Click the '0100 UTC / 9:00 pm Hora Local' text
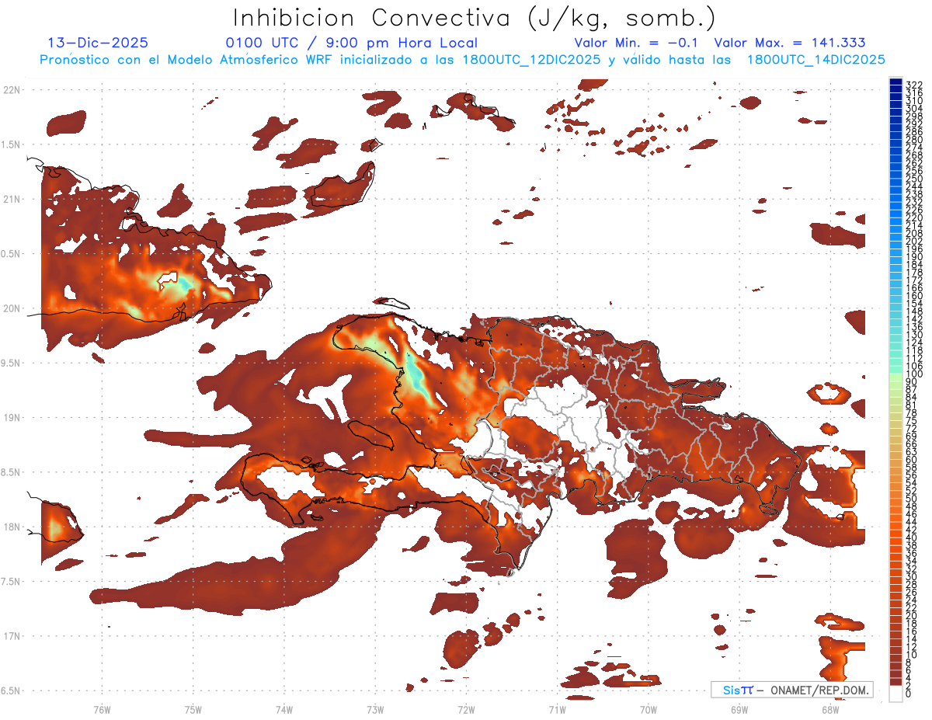The height and width of the screenshot is (720, 932). click(352, 43)
